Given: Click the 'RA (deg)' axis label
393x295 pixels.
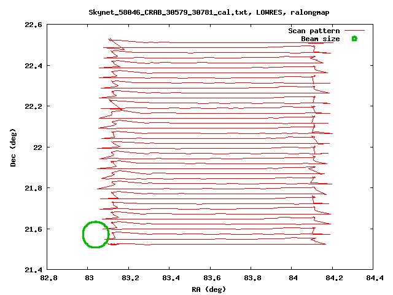Looking at the screenshot, I should pyautogui.click(x=209, y=289).
